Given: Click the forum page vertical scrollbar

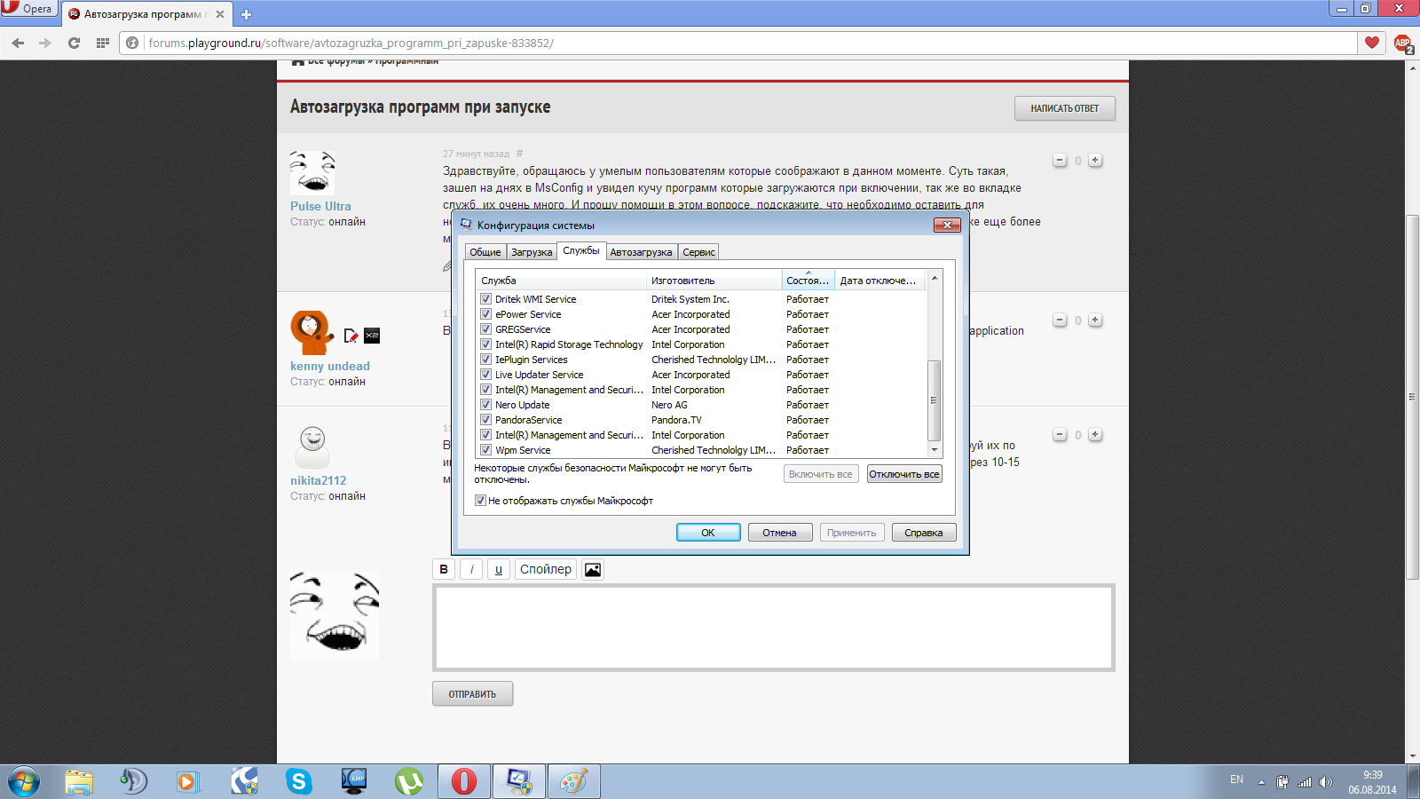Looking at the screenshot, I should (1412, 397).
